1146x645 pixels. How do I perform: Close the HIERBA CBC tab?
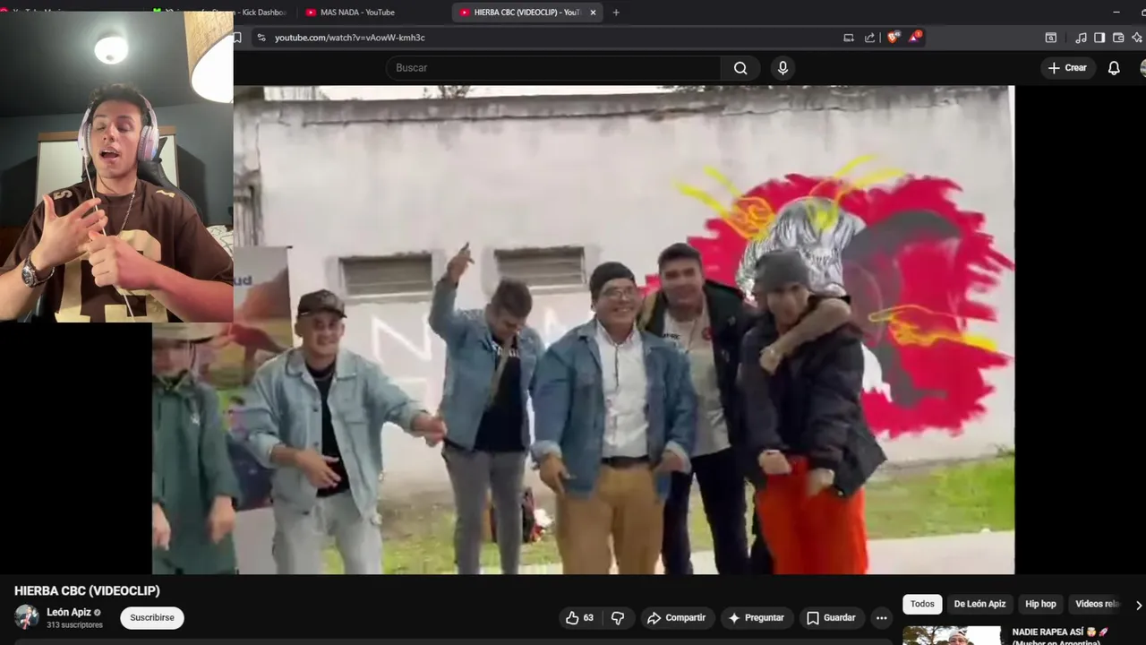tap(593, 13)
